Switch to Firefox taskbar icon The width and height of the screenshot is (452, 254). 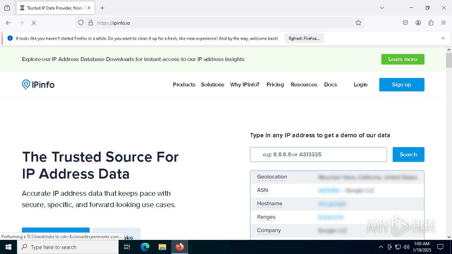[180, 247]
